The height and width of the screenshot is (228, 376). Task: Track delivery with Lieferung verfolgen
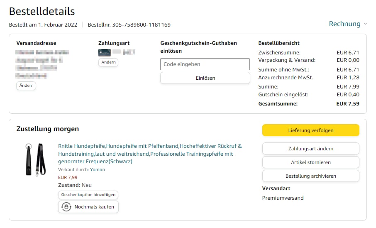(x=310, y=130)
